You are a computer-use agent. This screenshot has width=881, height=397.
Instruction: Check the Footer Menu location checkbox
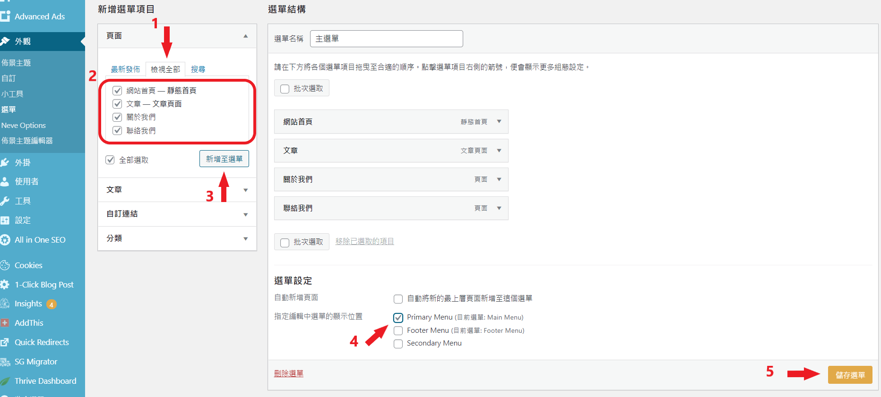398,330
